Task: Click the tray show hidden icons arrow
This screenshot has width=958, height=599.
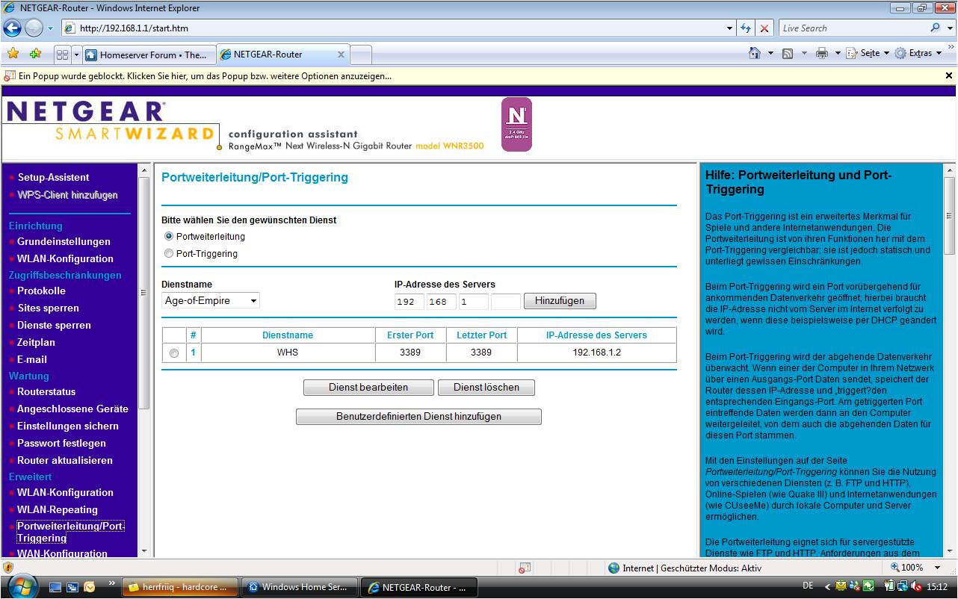Action: point(828,587)
